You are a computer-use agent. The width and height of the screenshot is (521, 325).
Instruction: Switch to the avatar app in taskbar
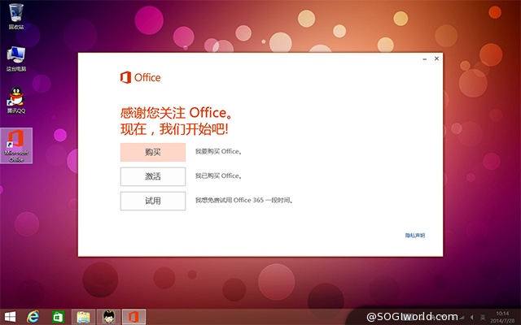(x=108, y=317)
